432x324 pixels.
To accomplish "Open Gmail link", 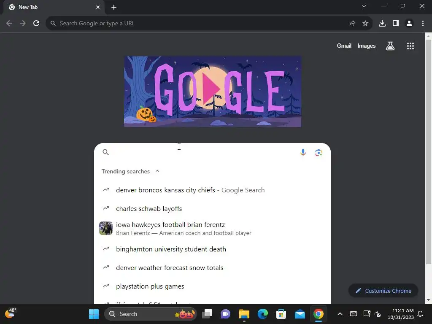I will click(x=344, y=46).
